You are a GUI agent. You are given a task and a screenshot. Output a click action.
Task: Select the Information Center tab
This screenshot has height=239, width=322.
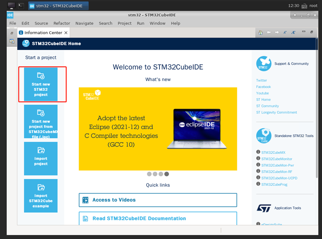click(x=43, y=32)
